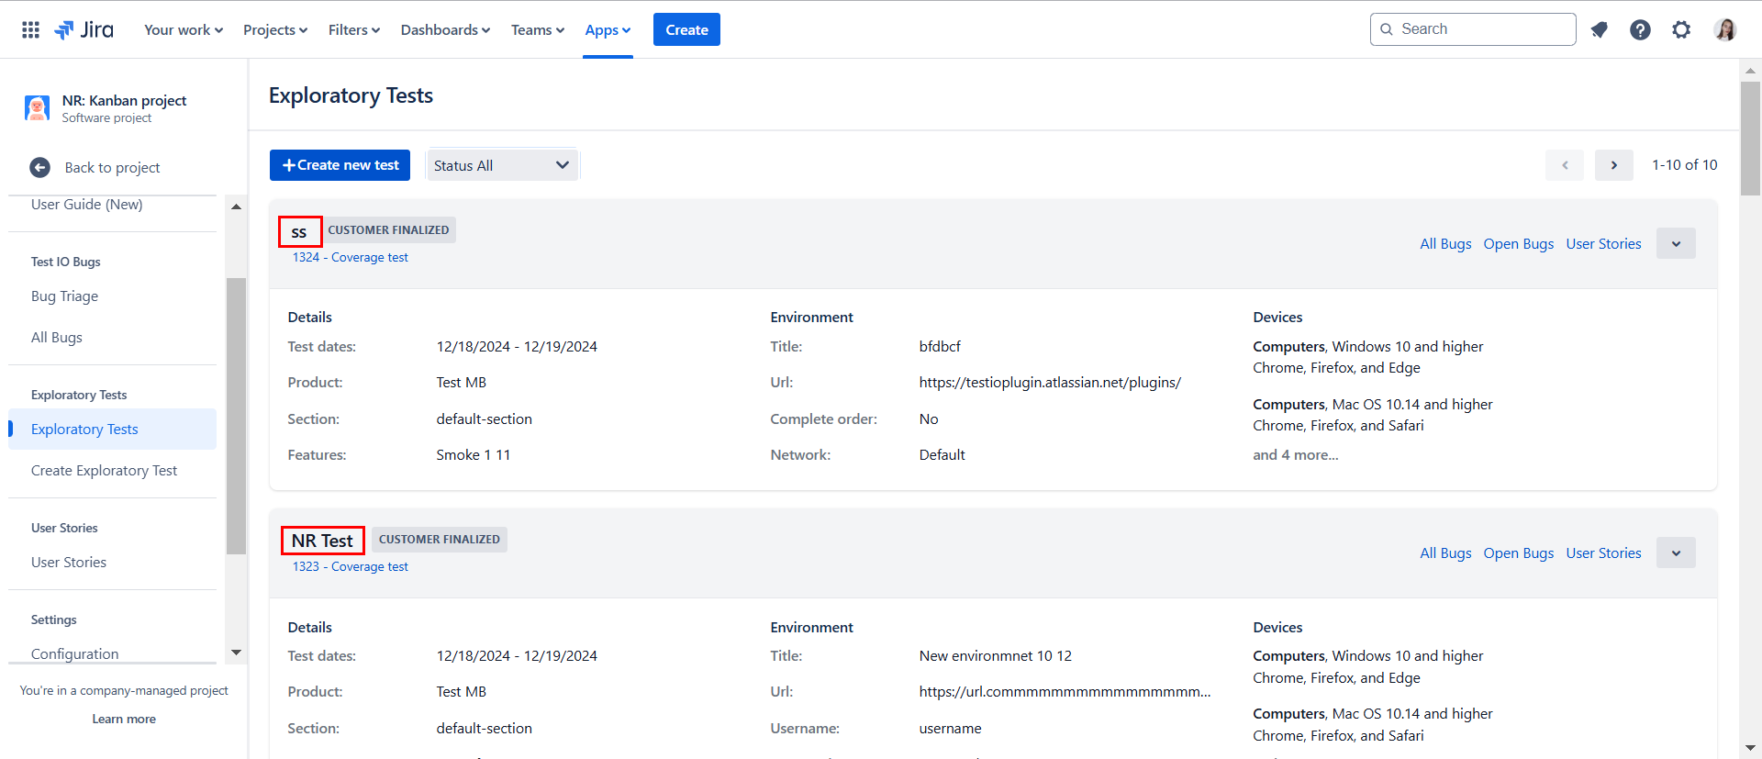Screen dimensions: 1762x759
Task: Click the Back to project arrow icon
Action: 39,167
